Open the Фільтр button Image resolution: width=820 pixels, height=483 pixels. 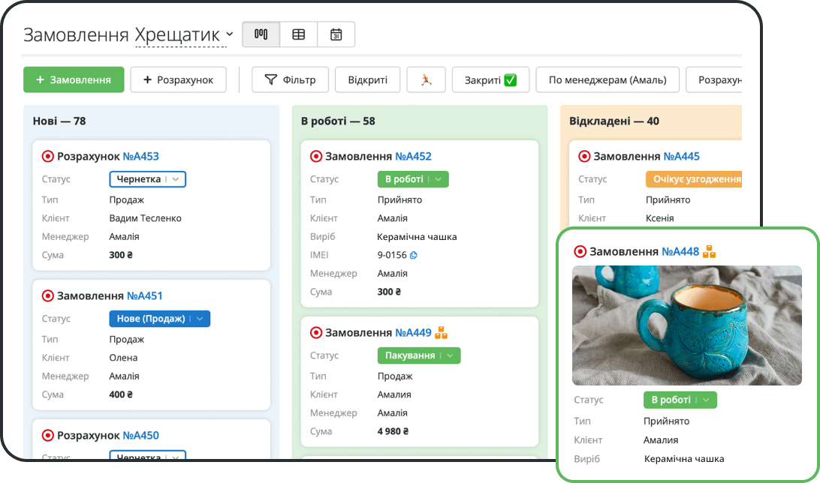[291, 80]
